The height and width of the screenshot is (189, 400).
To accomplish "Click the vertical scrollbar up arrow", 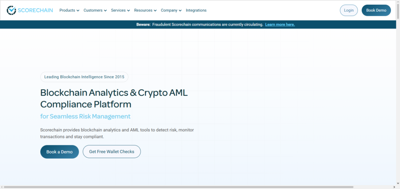I will [x=398, y=2].
